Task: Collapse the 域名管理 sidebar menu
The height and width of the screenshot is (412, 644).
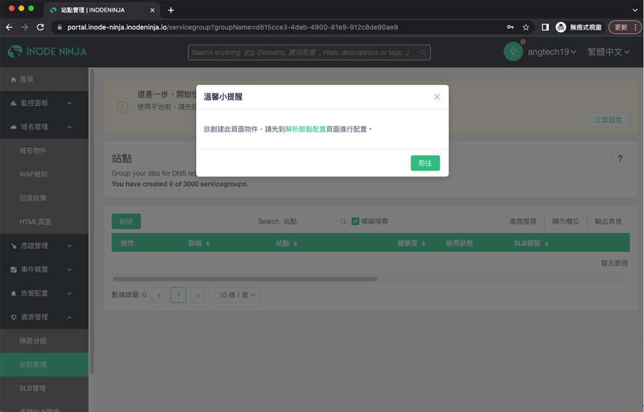Action: coord(44,127)
